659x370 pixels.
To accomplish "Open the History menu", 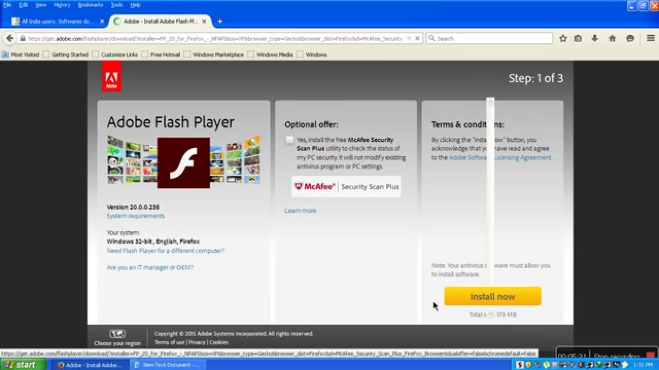I will [x=62, y=5].
